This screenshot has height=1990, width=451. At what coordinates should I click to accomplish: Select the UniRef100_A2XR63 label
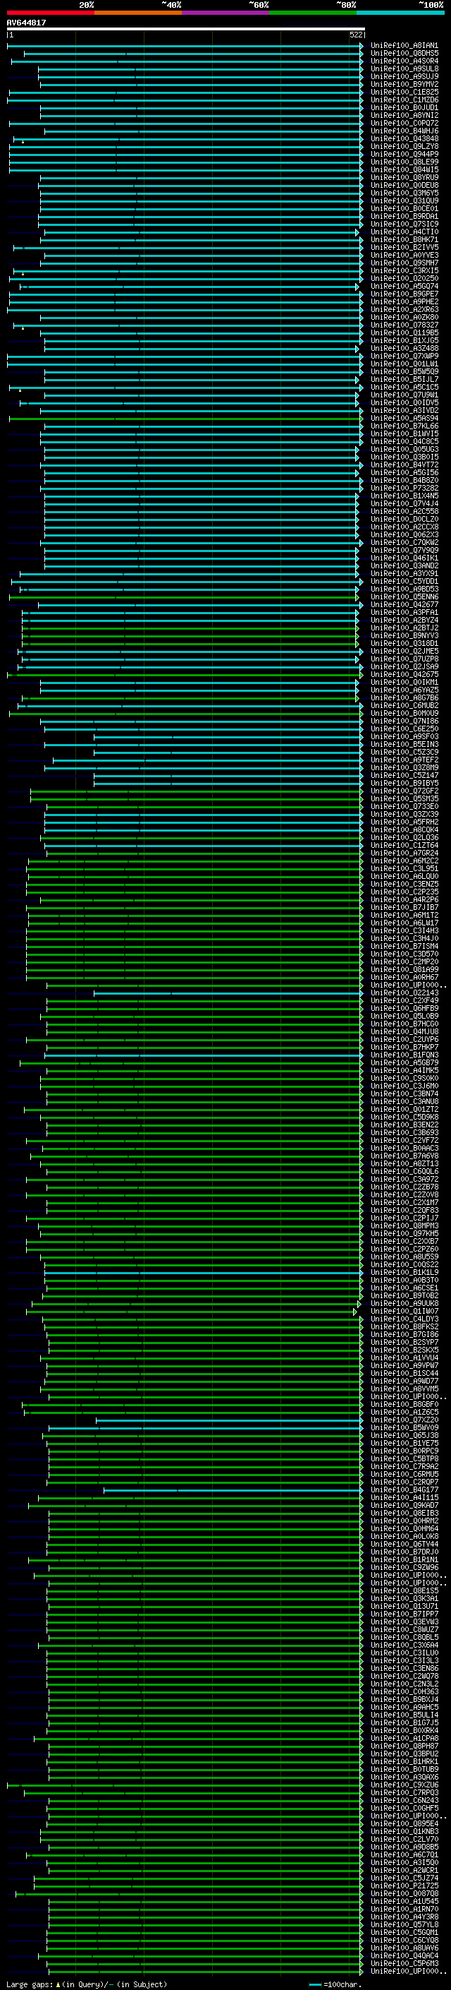click(x=404, y=310)
